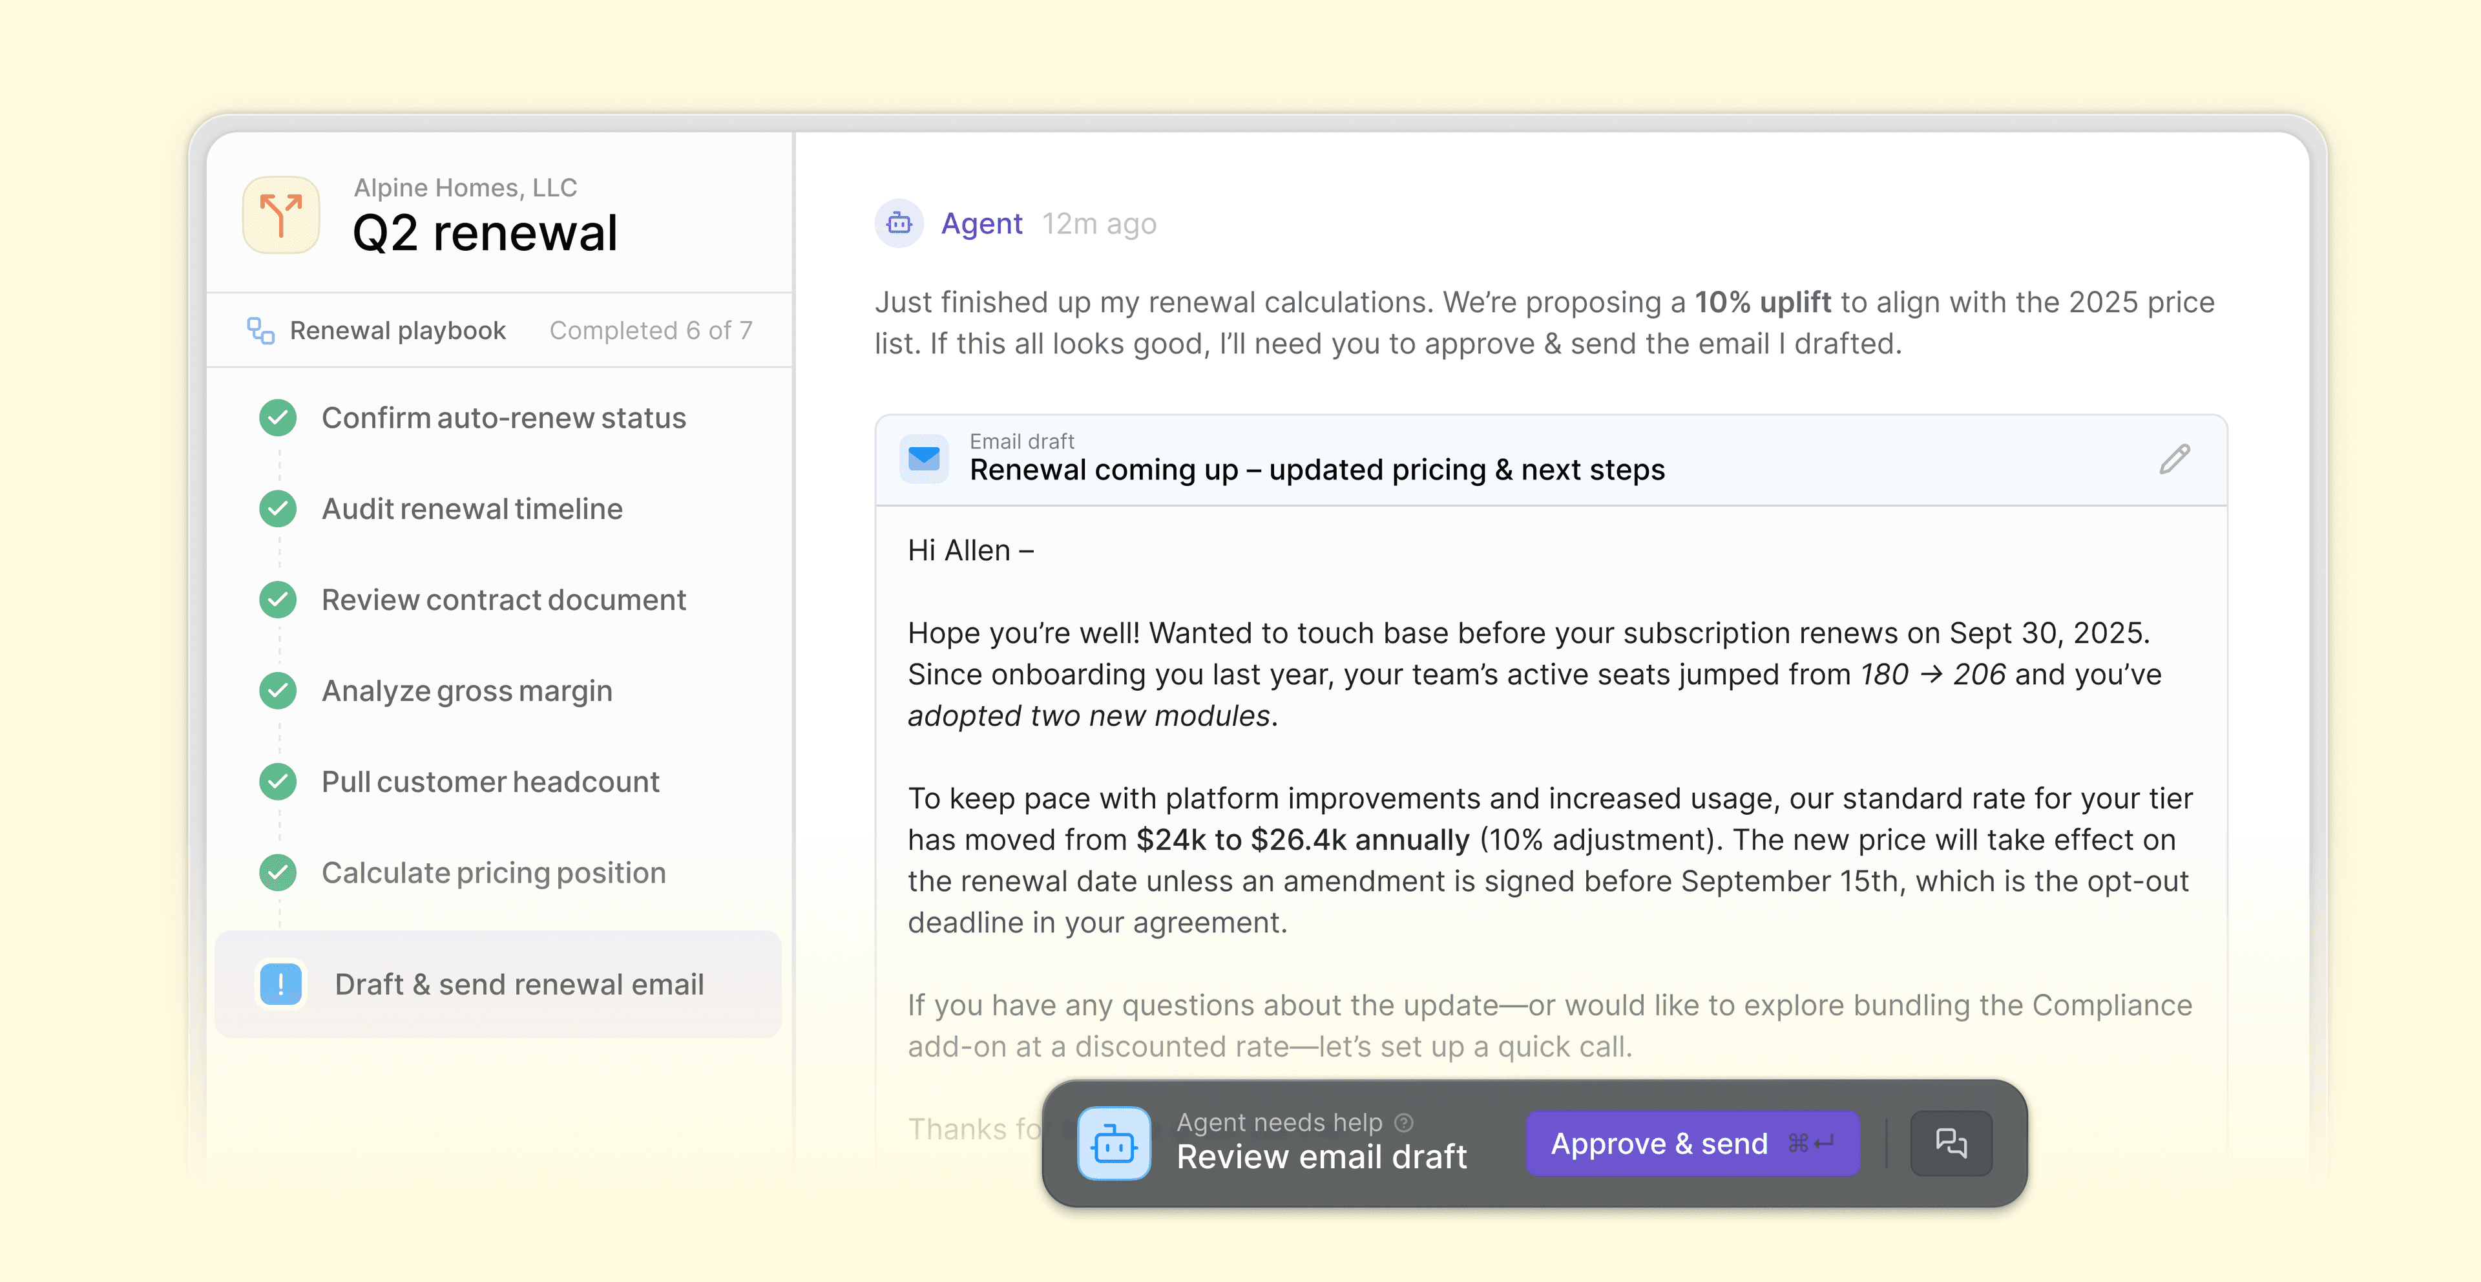This screenshot has height=1282, width=2481.
Task: Click the robot icon in the bottom action bar
Action: click(x=1113, y=1143)
